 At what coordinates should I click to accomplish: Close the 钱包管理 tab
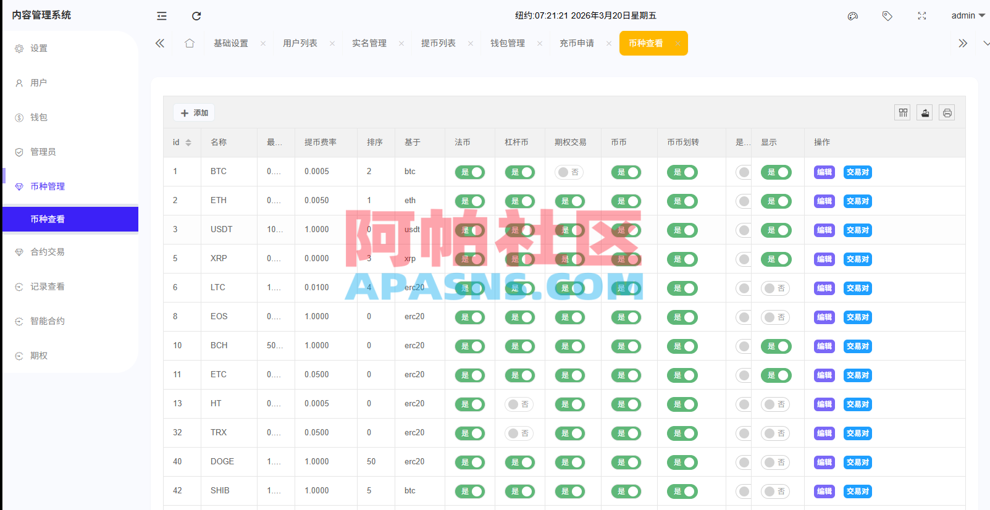(x=540, y=43)
